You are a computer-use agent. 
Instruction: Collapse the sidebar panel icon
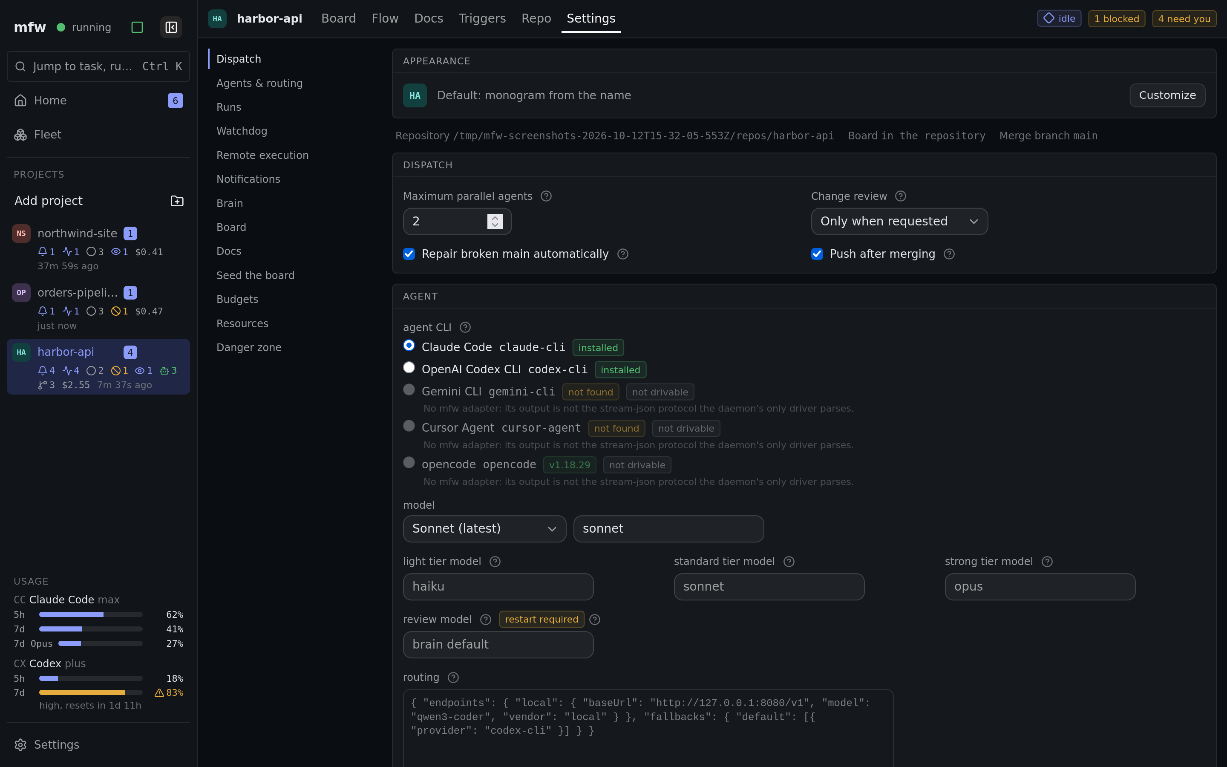point(171,27)
